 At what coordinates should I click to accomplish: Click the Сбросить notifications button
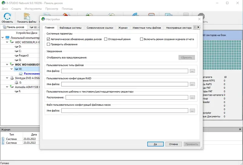pyautogui.click(x=187, y=58)
